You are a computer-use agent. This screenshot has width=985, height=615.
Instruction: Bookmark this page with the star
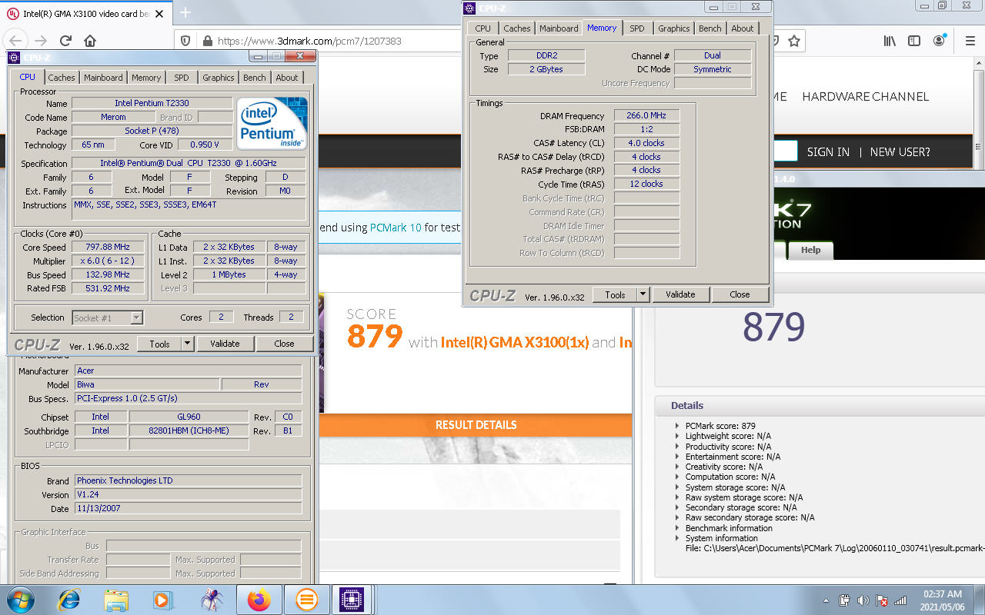(x=794, y=41)
